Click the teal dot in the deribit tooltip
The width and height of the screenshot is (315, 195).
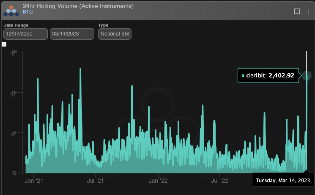click(x=243, y=76)
